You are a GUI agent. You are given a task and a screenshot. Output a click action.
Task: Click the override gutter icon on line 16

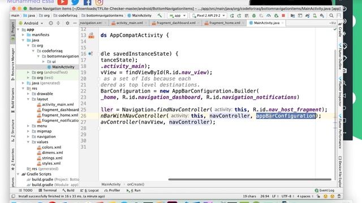(x=90, y=54)
